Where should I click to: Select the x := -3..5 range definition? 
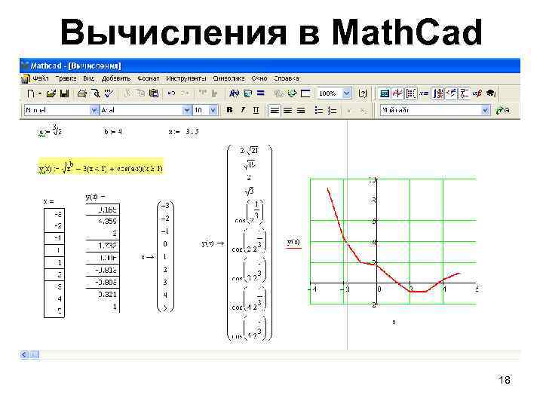[183, 132]
